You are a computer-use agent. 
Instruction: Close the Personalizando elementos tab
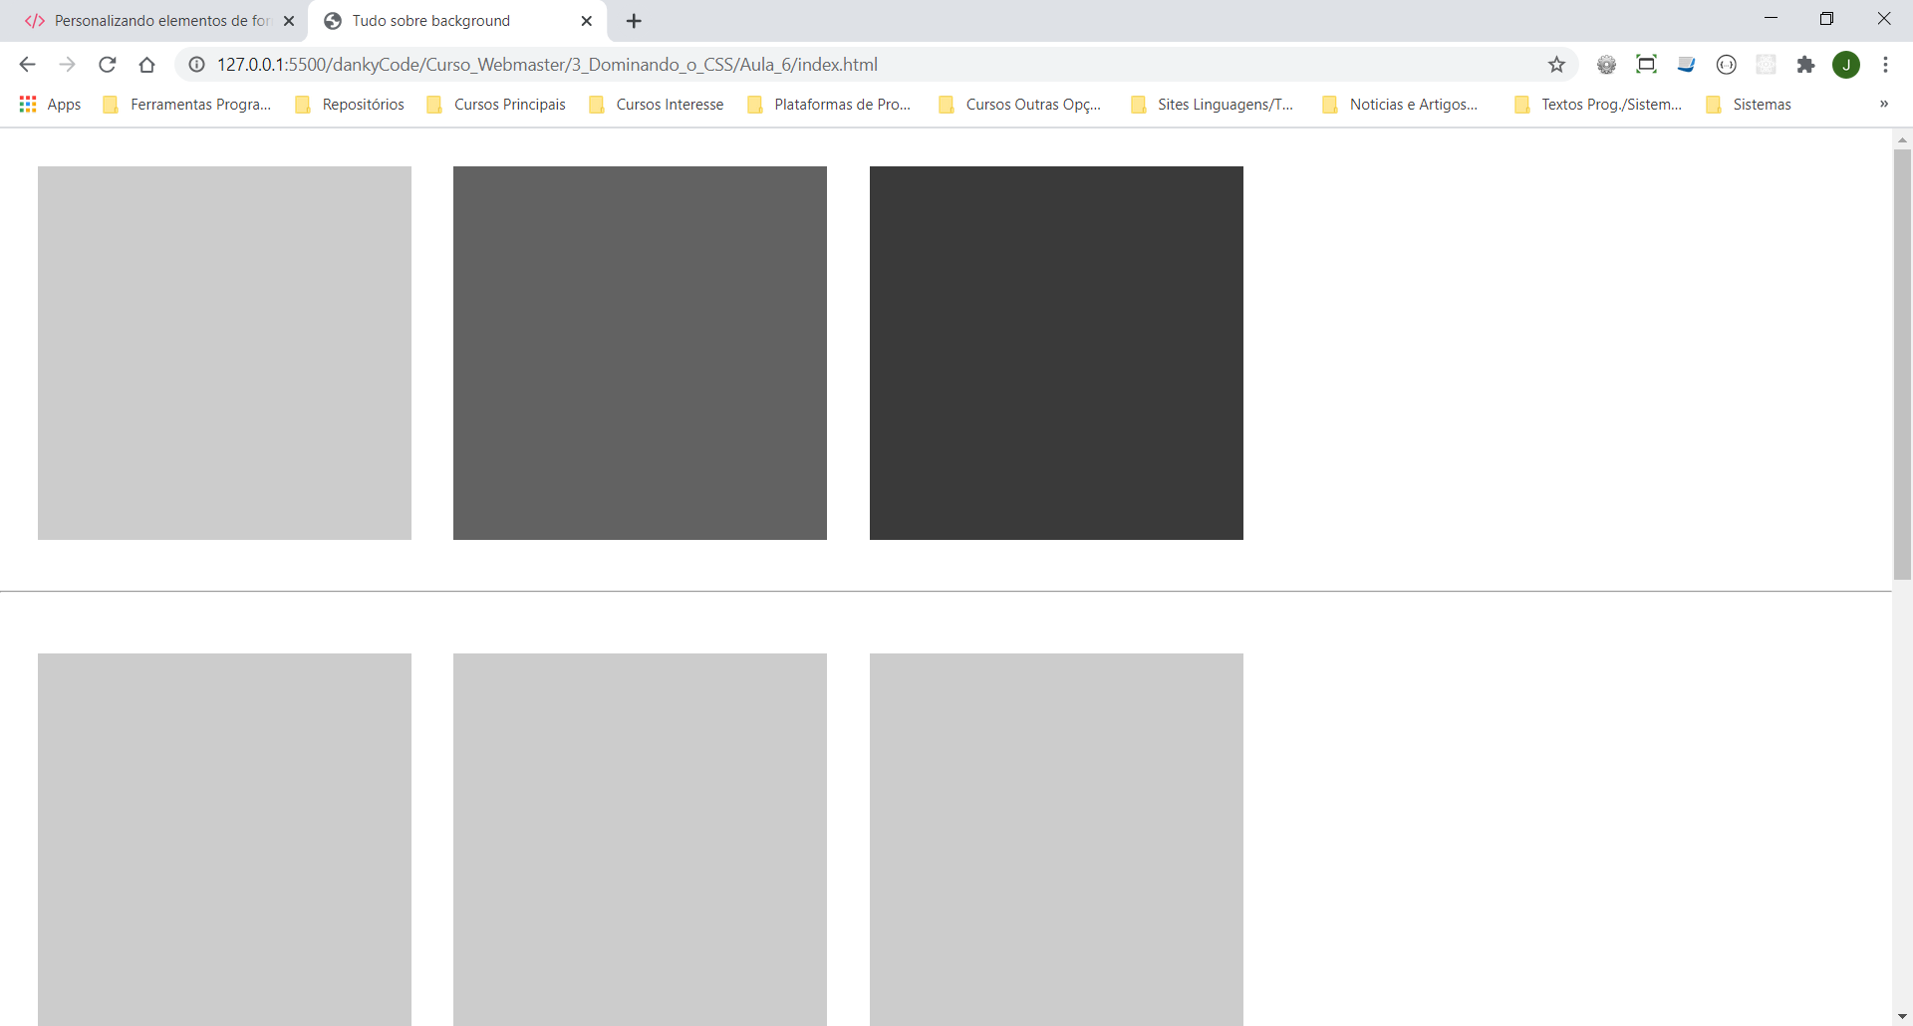coord(289,21)
